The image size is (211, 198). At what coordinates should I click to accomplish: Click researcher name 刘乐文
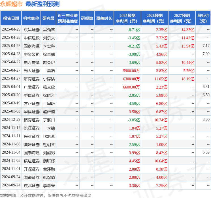[x=49, y=38]
